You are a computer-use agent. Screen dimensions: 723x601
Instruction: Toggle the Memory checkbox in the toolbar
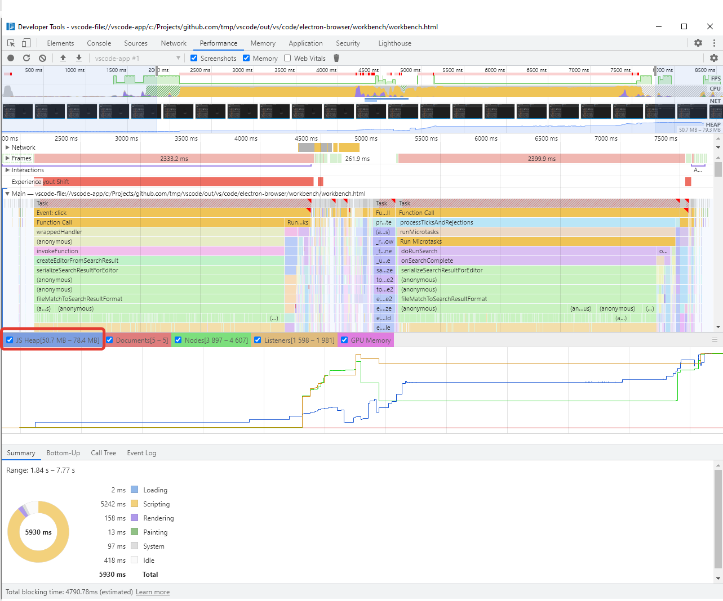click(246, 58)
